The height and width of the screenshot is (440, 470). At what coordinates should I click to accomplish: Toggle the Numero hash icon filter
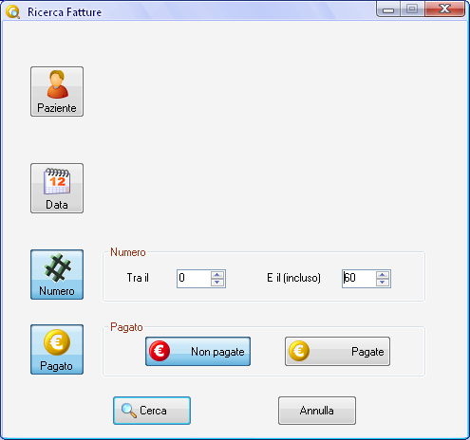[57, 274]
